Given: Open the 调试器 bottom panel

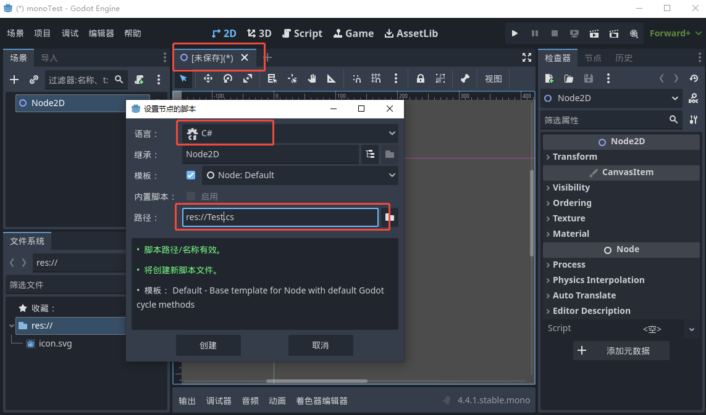Looking at the screenshot, I should pos(219,401).
